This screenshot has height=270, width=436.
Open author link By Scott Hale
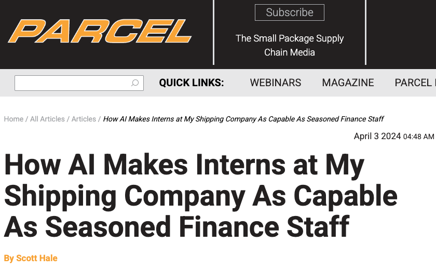(x=31, y=258)
